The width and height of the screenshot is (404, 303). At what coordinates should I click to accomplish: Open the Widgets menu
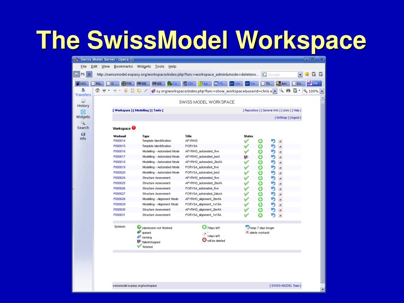144,66
